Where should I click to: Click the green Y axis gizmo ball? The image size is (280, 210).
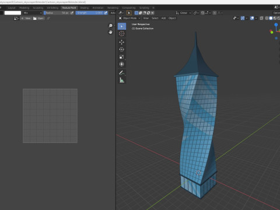pos(272,33)
